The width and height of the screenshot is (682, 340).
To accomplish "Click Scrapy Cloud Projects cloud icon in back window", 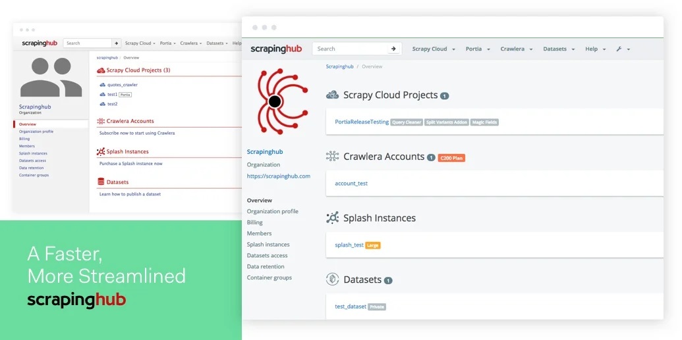I will click(101, 70).
